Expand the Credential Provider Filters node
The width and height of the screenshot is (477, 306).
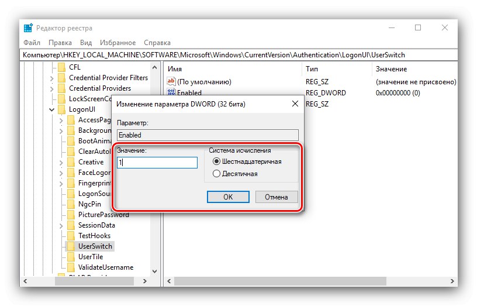(51, 78)
